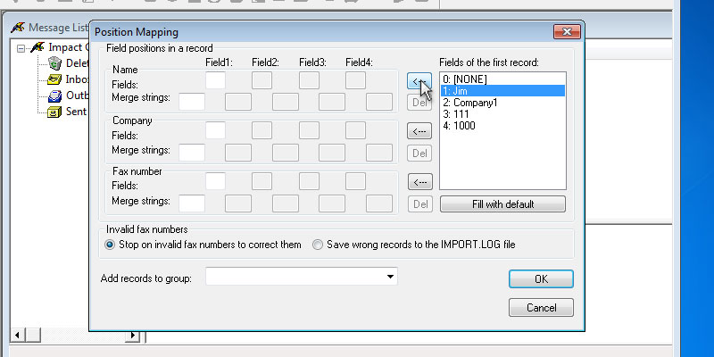Viewport: 714px width, 357px height.
Task: Collapse the Impact tree root node
Action: pyautogui.click(x=21, y=46)
